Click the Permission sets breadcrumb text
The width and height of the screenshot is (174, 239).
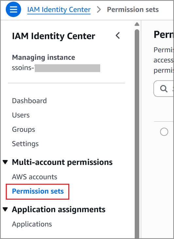[x=133, y=9]
